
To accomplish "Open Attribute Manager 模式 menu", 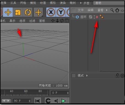I will 81,75.
